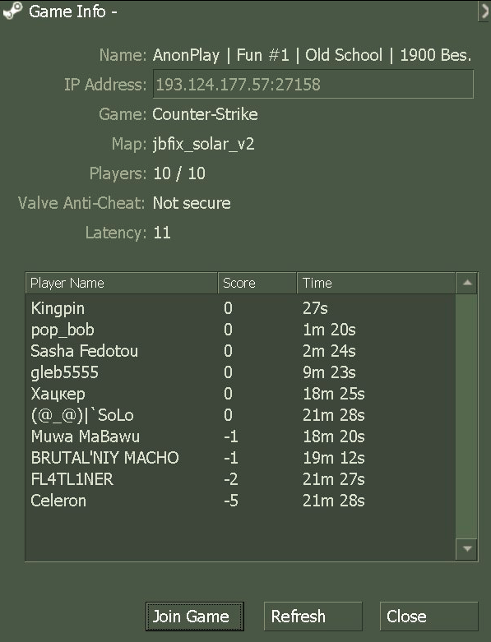The width and height of the screenshot is (491, 642).
Task: Click the scrollbar up arrow in player list
Action: point(467,283)
